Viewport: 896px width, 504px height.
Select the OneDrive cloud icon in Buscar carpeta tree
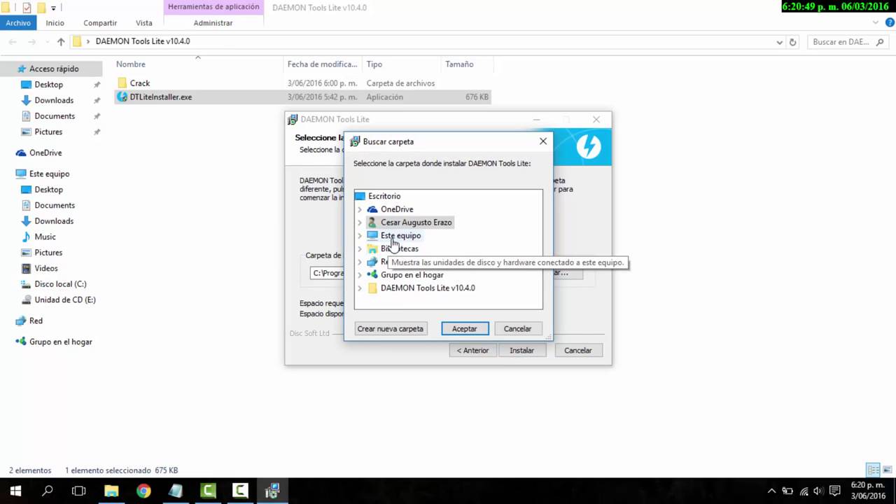pos(372,209)
